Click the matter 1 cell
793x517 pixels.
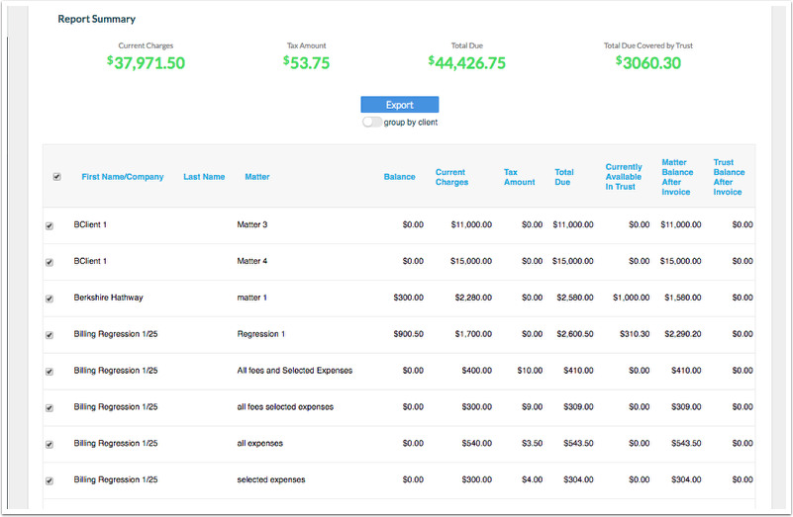pyautogui.click(x=251, y=298)
